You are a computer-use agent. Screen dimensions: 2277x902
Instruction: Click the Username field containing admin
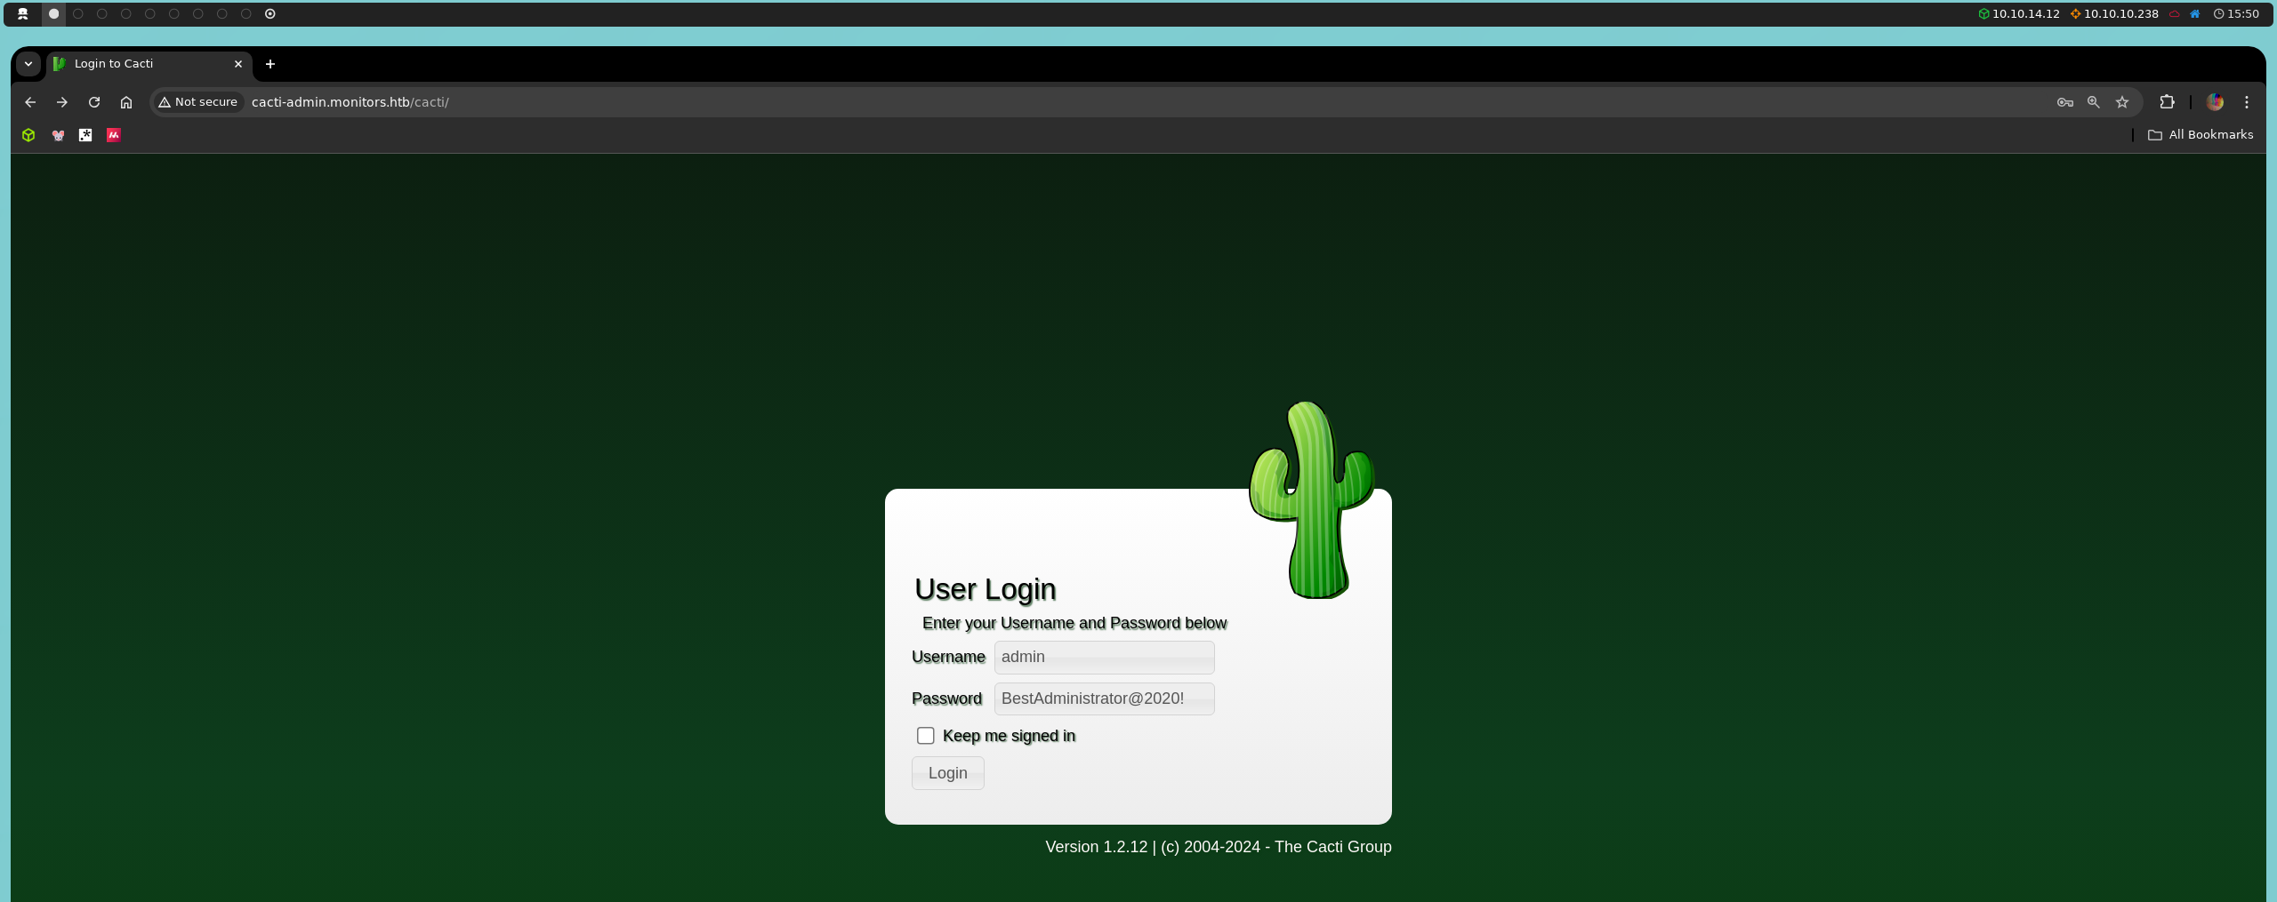click(1104, 658)
